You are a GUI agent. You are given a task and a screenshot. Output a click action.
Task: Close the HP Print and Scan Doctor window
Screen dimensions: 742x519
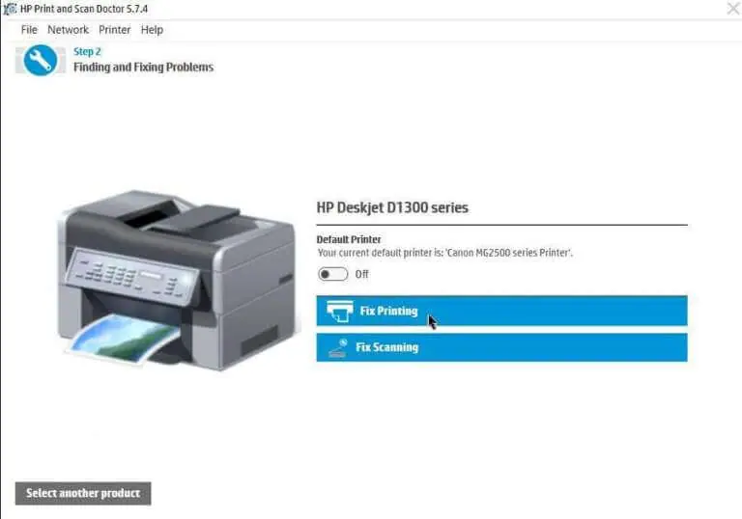click(733, 8)
